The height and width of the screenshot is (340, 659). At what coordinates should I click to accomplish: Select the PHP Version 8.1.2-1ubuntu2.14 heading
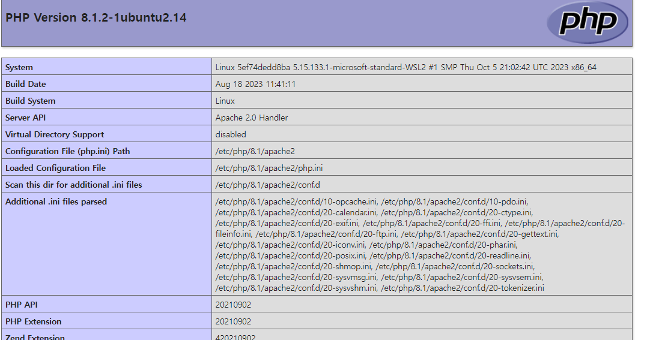96,17
